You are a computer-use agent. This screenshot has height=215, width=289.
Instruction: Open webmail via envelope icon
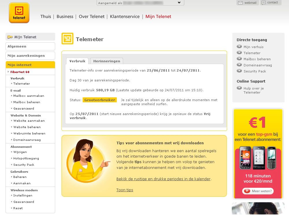click(240, 3)
